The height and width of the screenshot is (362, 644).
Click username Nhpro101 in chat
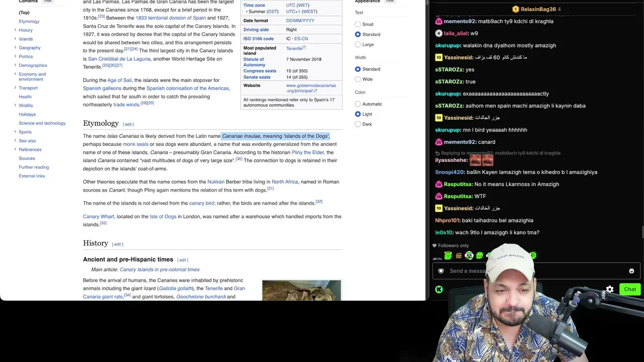447,220
